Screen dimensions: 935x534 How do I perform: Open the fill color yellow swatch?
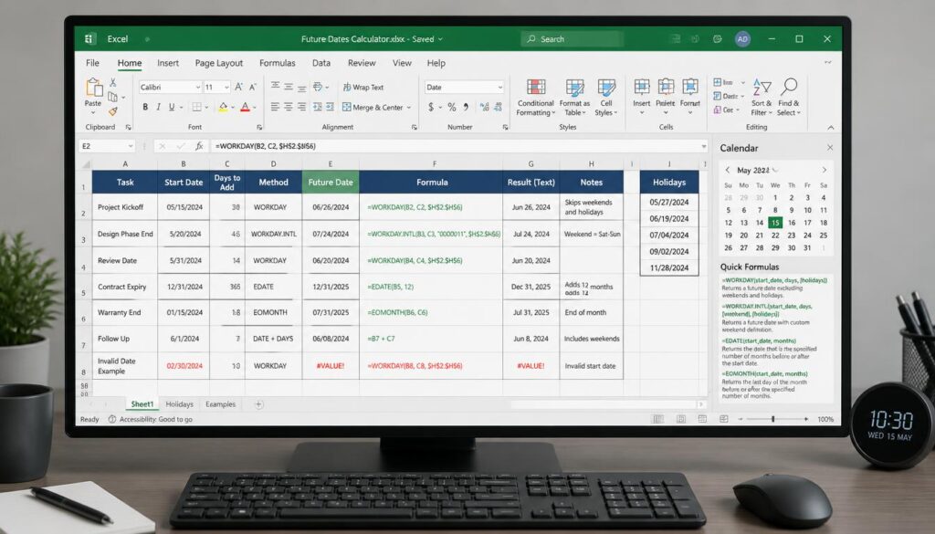click(x=223, y=108)
